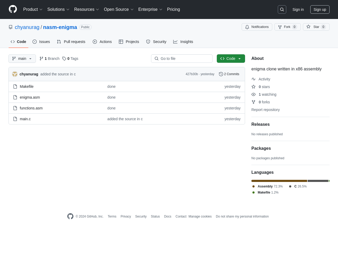Screen dimensions: 338x270
Task: Click the star icon next to 0 stars
Action: coord(253,87)
